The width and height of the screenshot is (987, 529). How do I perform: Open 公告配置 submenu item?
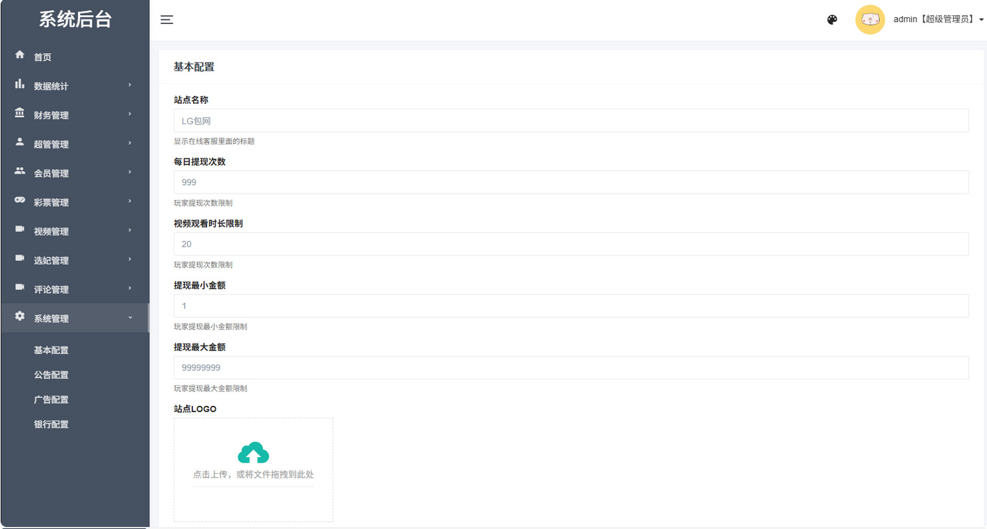click(x=51, y=375)
